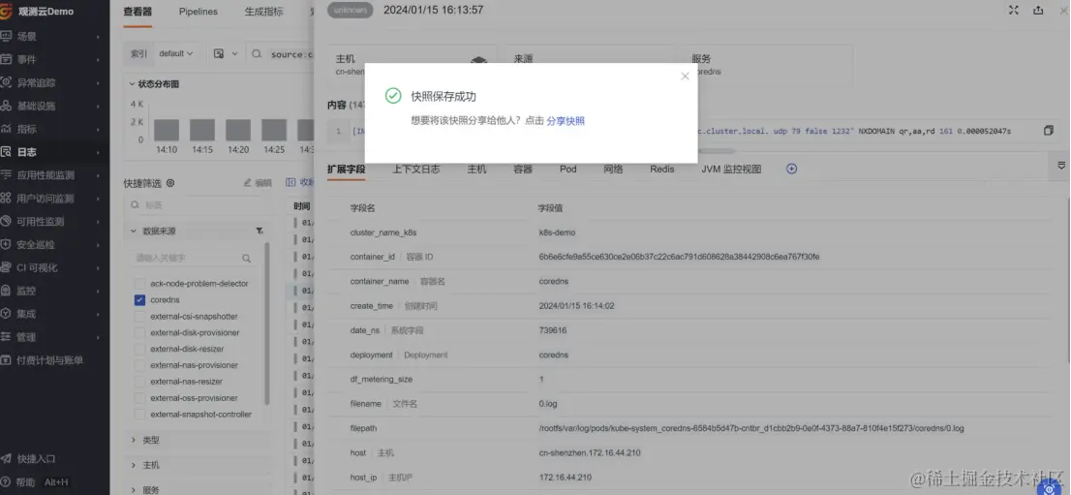This screenshot has height=495, width=1071.
Task: Open the Pod tab
Action: pos(568,169)
